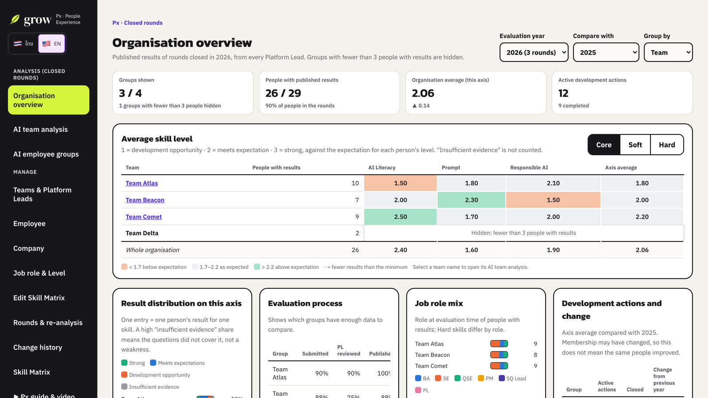708x398 pixels.
Task: Open Job role & Level page
Action: coord(49,273)
